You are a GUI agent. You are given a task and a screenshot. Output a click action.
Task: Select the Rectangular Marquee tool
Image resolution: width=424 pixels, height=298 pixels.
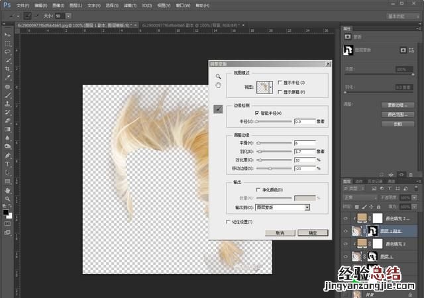(x=7, y=44)
